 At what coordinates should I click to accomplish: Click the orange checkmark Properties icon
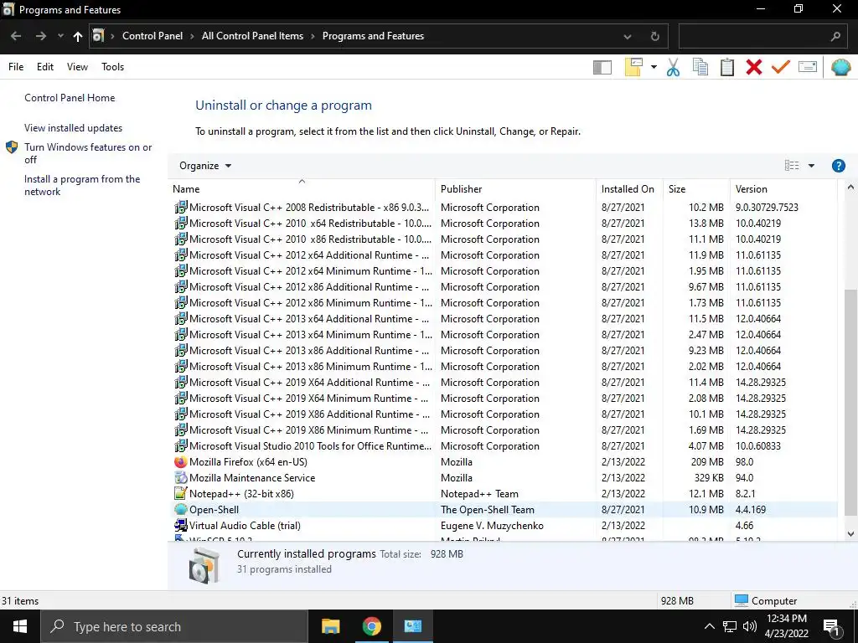(780, 67)
